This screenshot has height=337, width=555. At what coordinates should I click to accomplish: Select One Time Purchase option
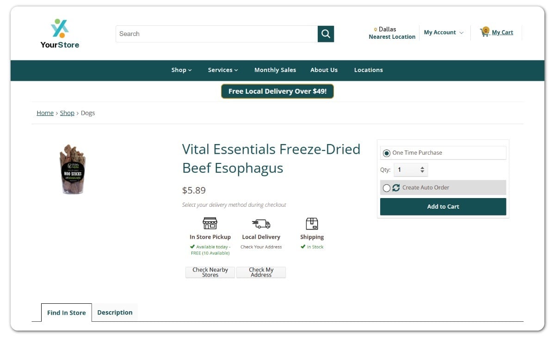[387, 152]
